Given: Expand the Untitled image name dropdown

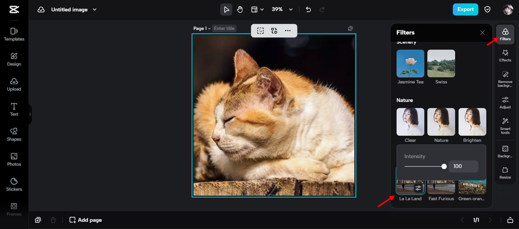Looking at the screenshot, I should (x=95, y=9).
